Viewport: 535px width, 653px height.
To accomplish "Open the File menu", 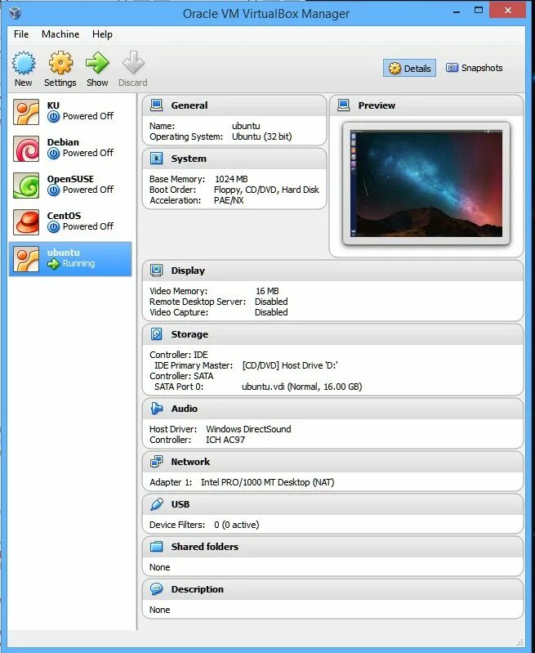I will pos(21,34).
